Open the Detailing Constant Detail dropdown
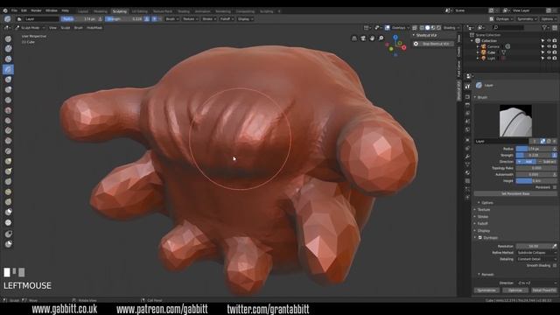Image resolution: width=560 pixels, height=315 pixels. click(x=536, y=259)
